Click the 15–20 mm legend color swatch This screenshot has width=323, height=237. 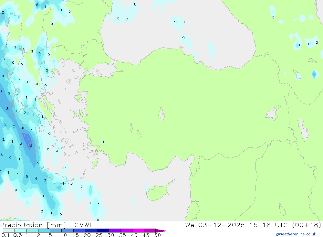79,231
